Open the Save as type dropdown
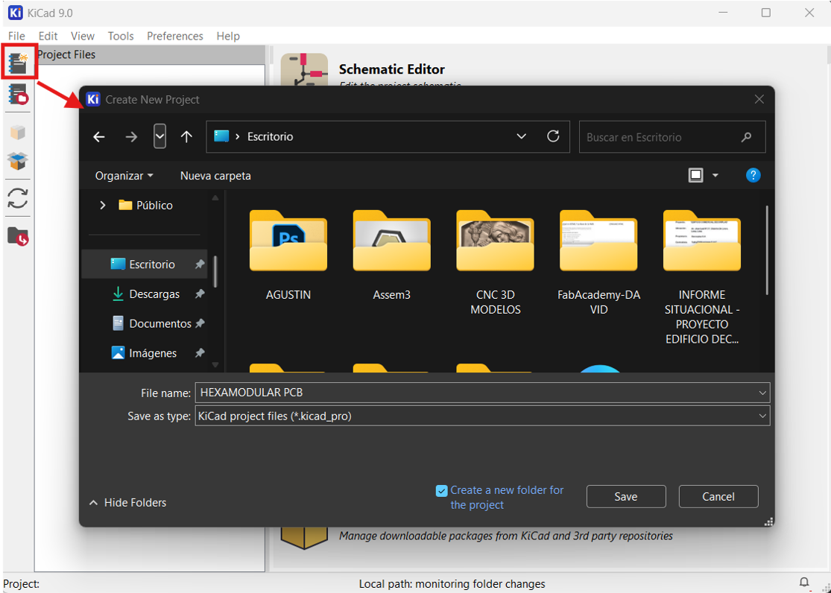The height and width of the screenshot is (593, 831). pos(762,416)
